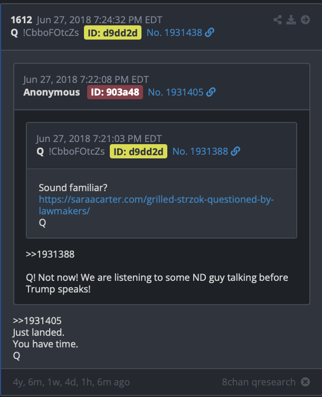Download post 1612 using the download icon
Image resolution: width=322 pixels, height=397 pixels.
click(x=291, y=20)
